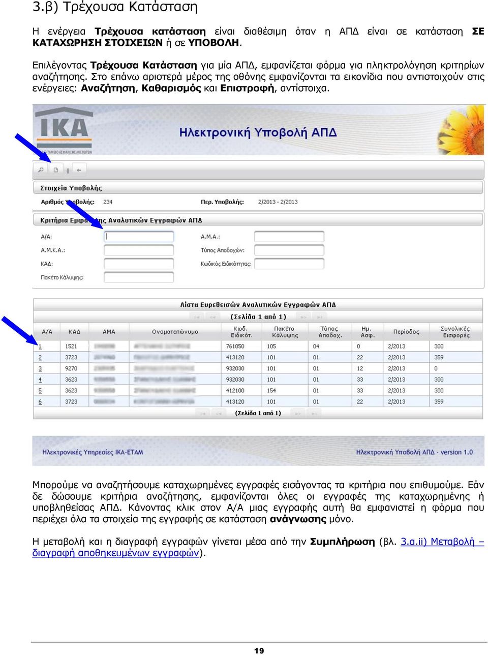
Task: Click the Ονοματεπώνυμο column header
Action: tap(175, 332)
